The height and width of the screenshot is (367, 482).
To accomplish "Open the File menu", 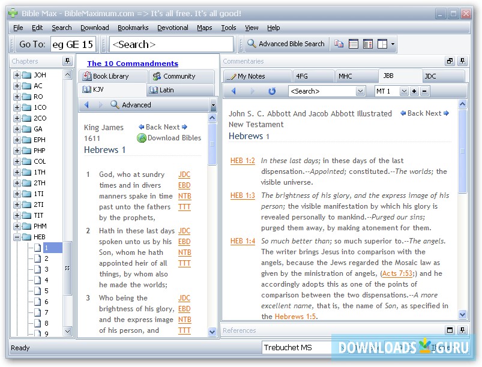I will (x=18, y=28).
